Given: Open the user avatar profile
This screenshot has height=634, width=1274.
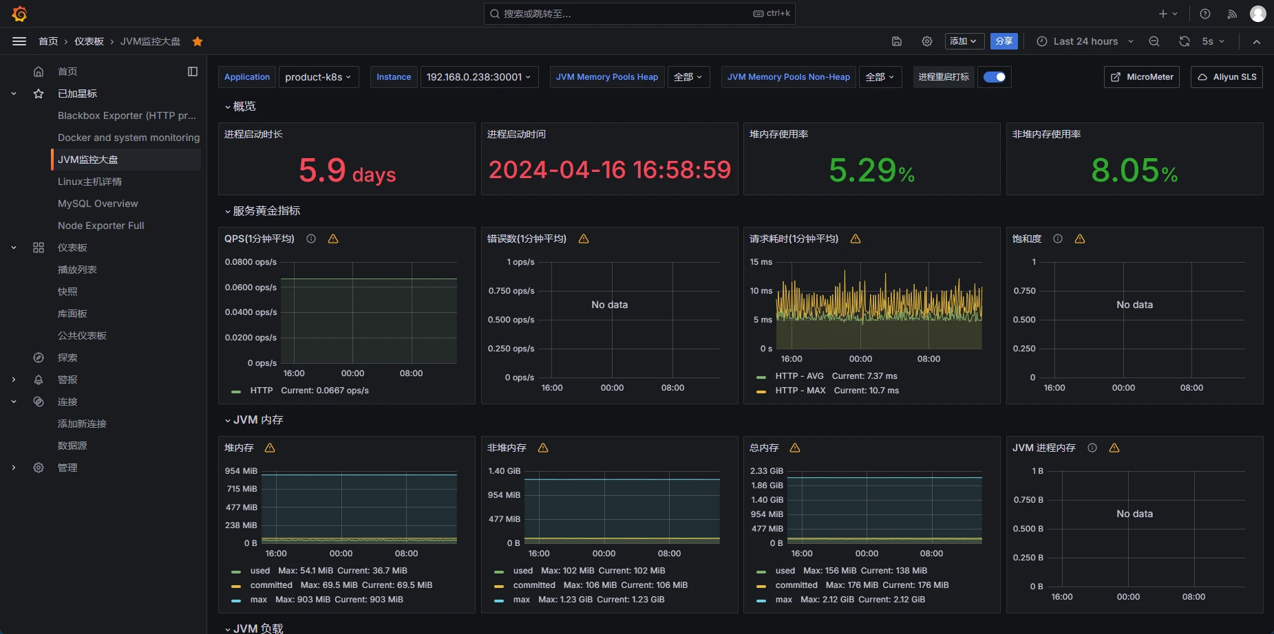Looking at the screenshot, I should [1258, 14].
